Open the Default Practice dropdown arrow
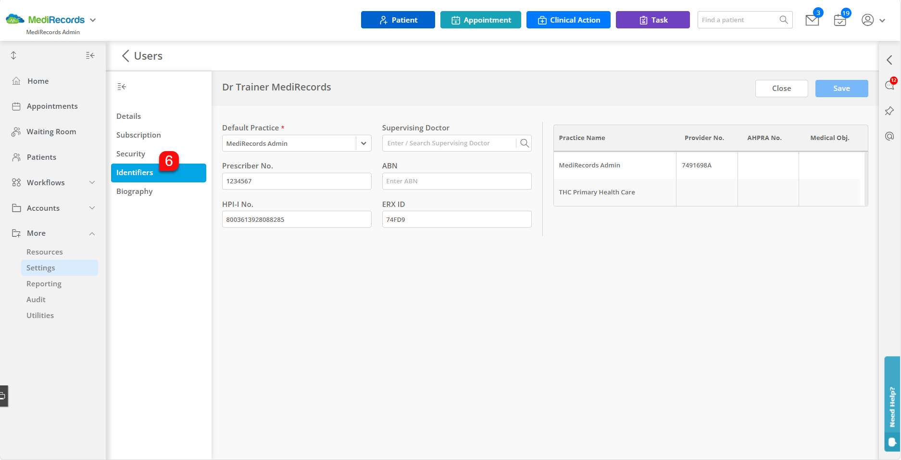This screenshot has width=901, height=460. pos(363,143)
